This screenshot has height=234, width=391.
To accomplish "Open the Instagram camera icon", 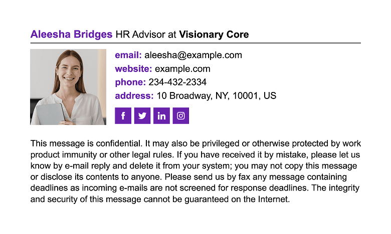I will pyautogui.click(x=181, y=115).
